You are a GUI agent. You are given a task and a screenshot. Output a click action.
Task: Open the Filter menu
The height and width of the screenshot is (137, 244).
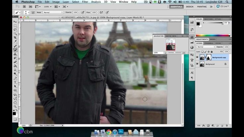(86, 2)
